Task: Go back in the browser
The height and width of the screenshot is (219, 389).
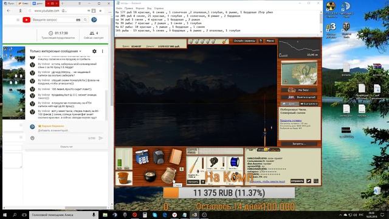Action: pyautogui.click(x=9, y=11)
